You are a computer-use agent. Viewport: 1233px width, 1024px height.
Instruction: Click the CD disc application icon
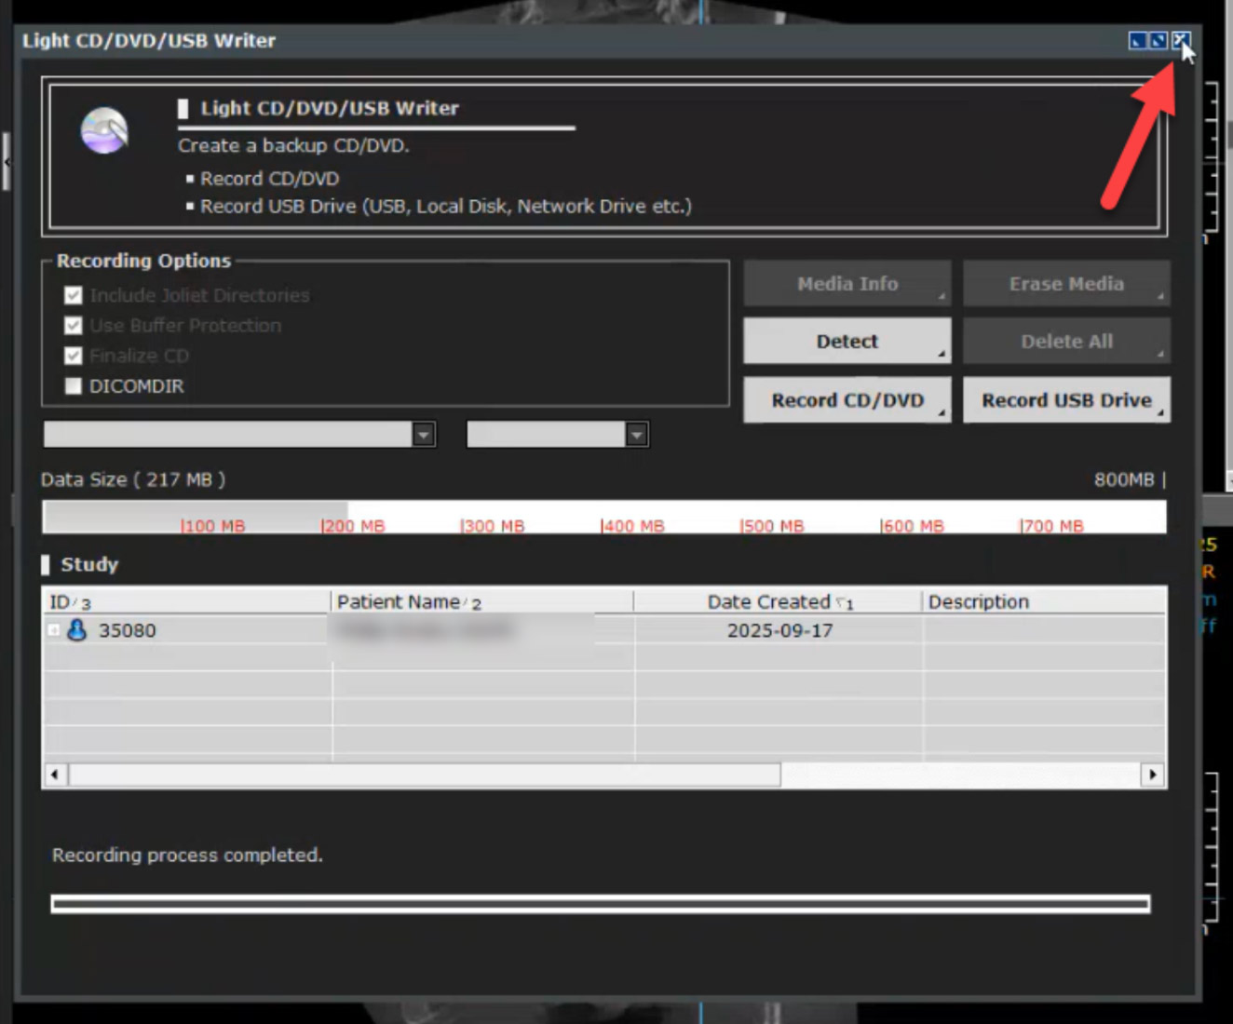104,130
